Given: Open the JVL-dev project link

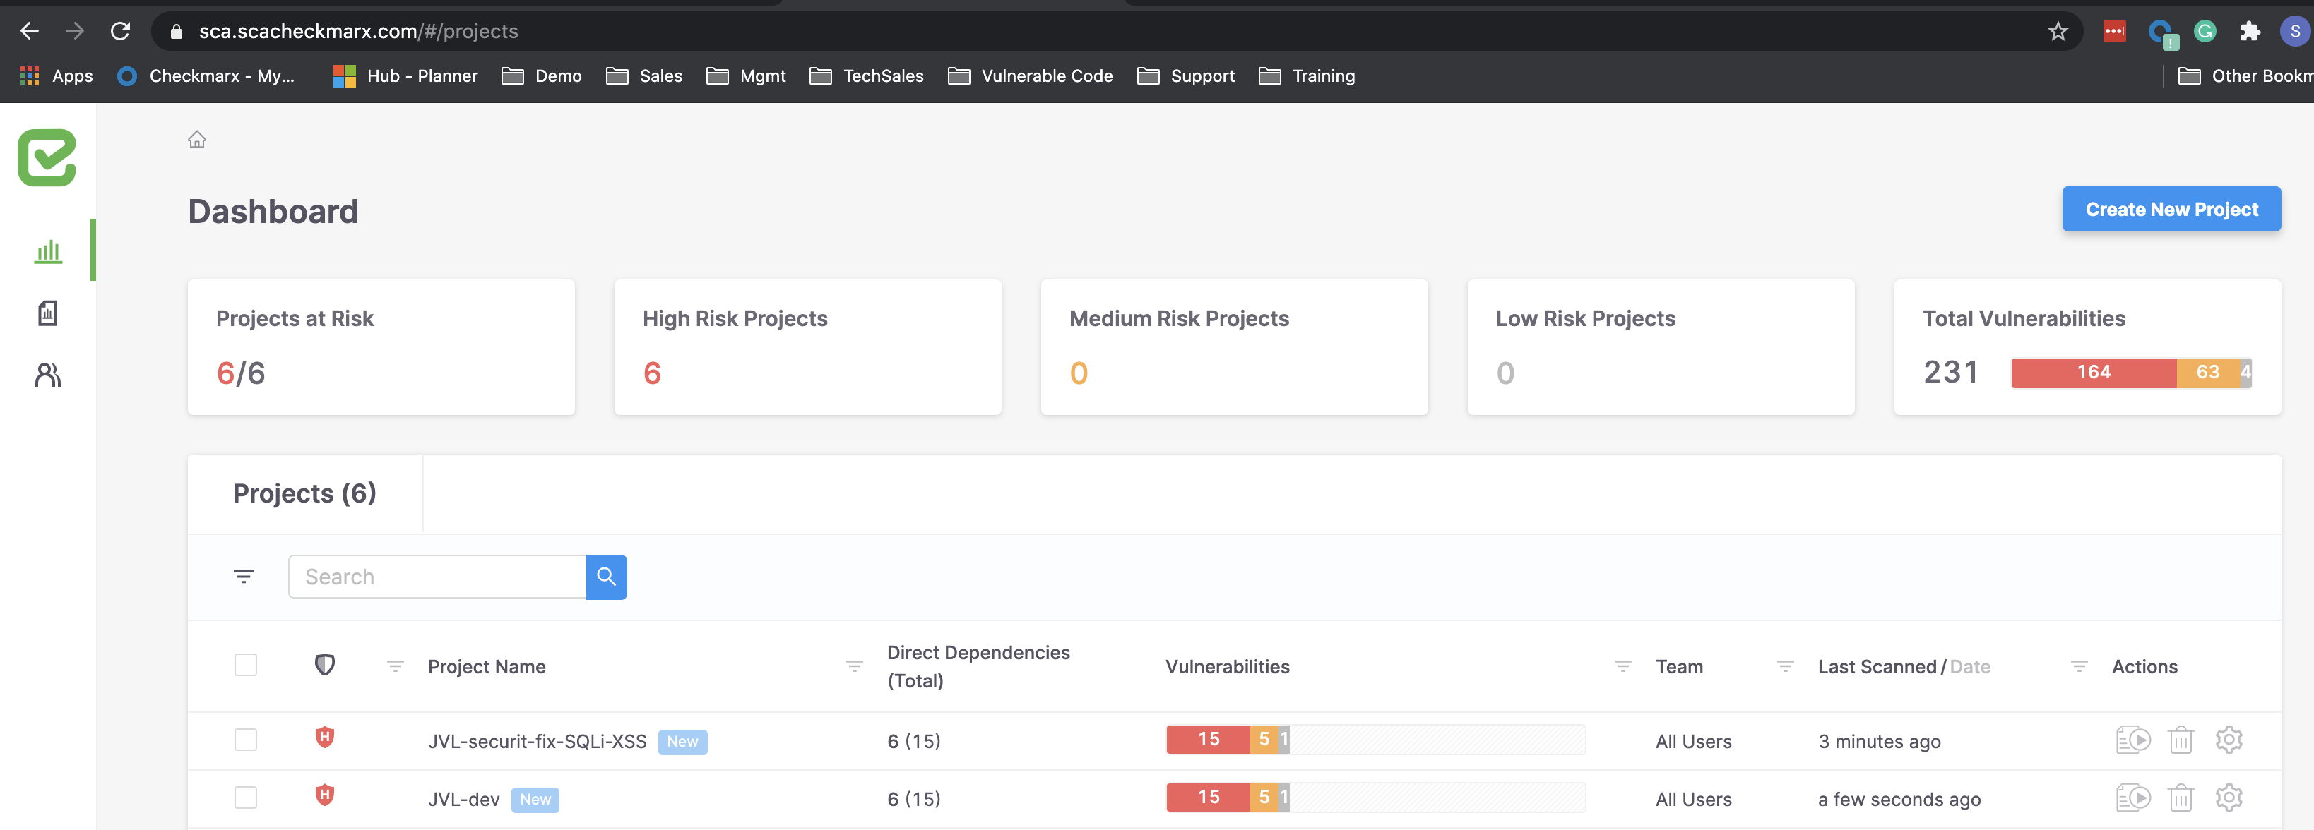Looking at the screenshot, I should (463, 800).
